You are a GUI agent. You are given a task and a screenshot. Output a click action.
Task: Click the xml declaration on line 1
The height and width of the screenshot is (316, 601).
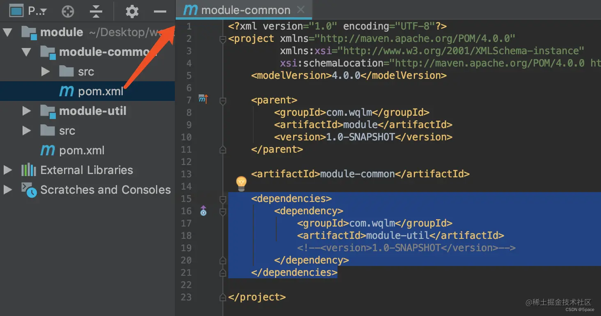coord(337,26)
